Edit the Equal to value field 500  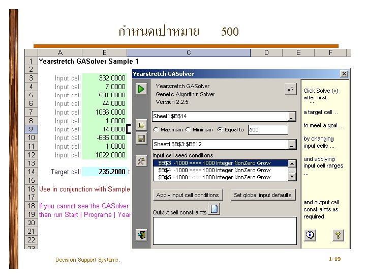click(x=268, y=130)
